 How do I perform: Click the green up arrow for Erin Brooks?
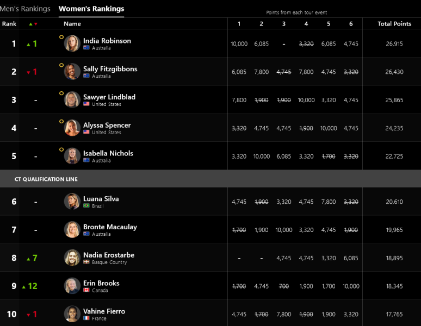(x=24, y=287)
